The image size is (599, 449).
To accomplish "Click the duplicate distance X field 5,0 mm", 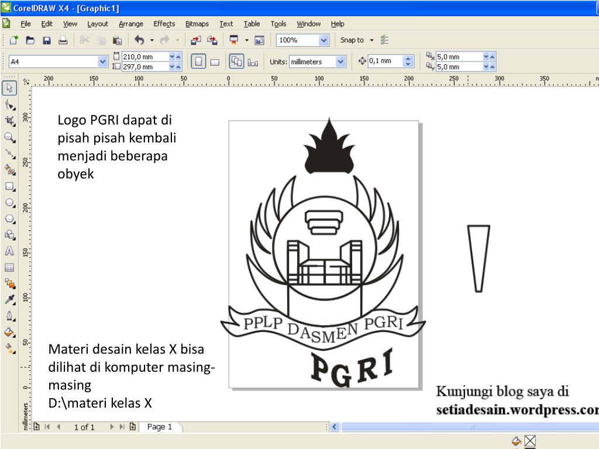I will 460,57.
